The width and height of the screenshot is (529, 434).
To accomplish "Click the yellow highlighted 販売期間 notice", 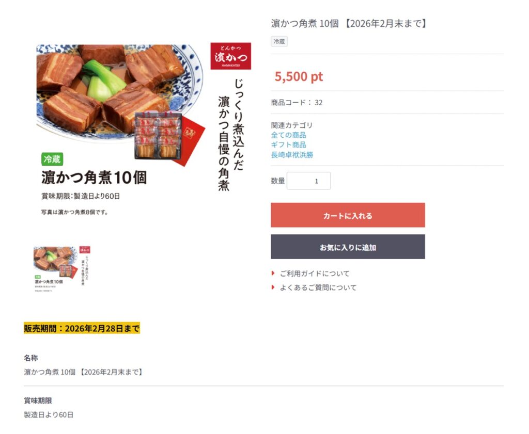I will 82,328.
